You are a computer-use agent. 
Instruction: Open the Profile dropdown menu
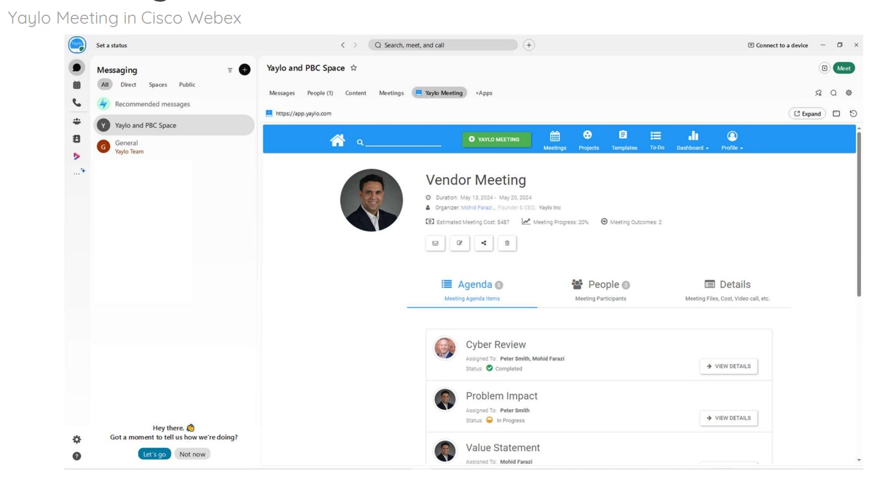[732, 140]
